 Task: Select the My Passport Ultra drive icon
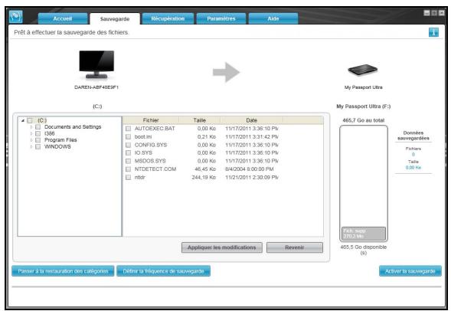(x=362, y=70)
